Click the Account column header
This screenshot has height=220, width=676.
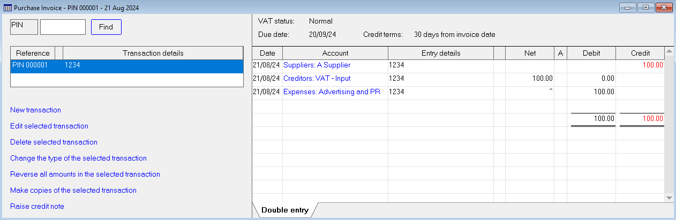335,53
